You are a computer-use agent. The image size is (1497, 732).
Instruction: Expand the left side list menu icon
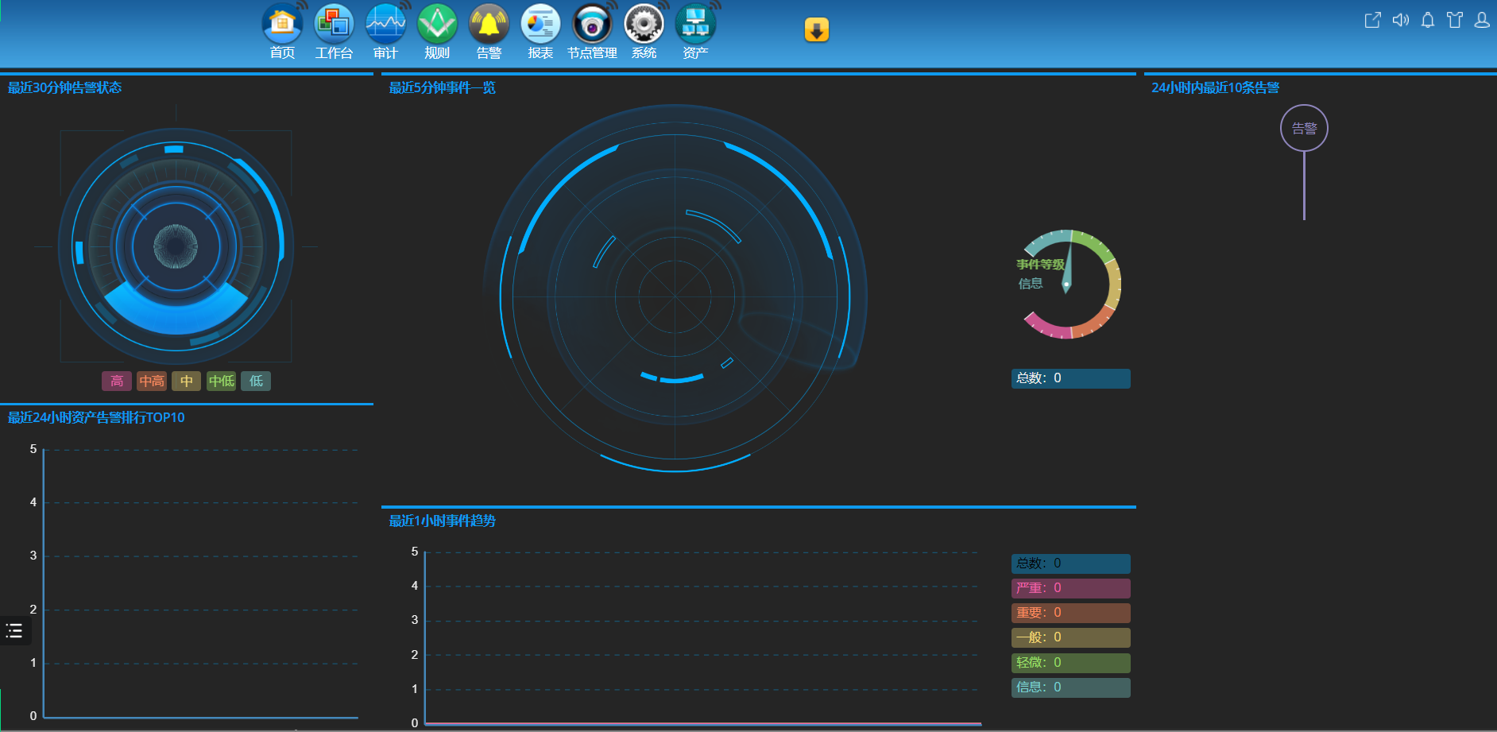pos(14,631)
